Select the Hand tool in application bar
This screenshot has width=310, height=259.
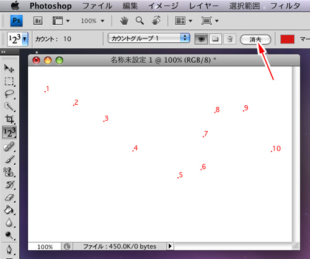[x=124, y=21]
